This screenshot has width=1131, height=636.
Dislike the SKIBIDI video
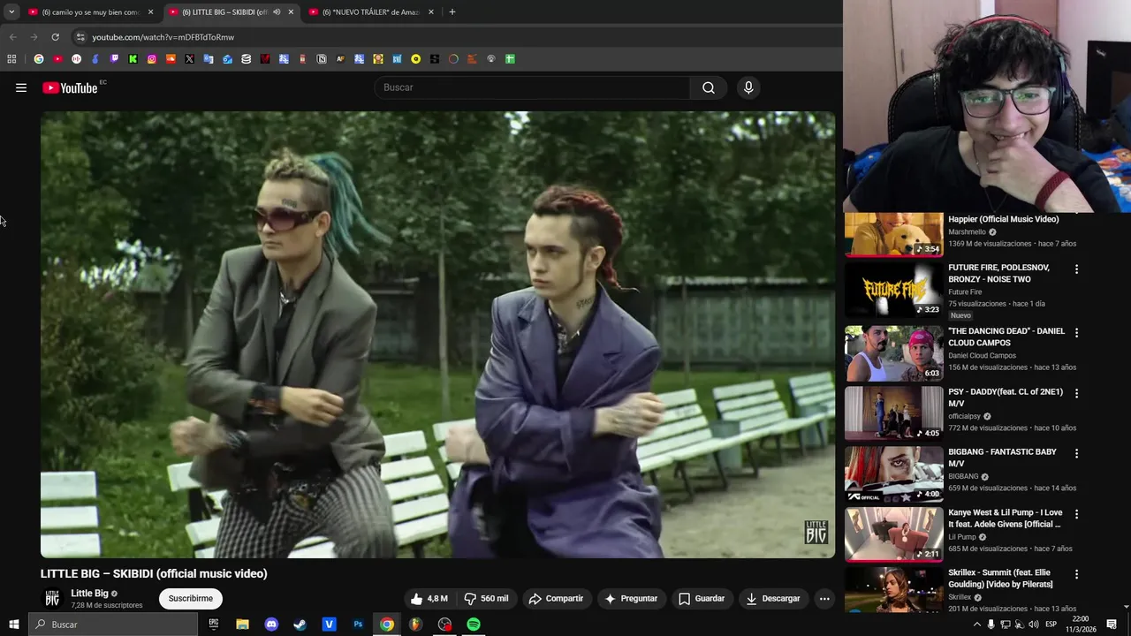click(x=486, y=598)
